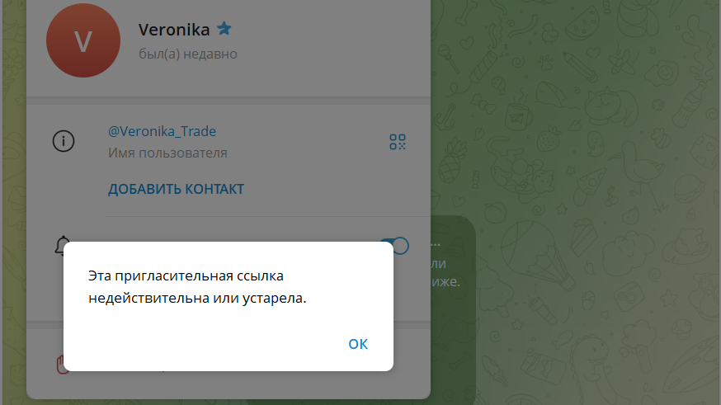This screenshot has width=721, height=405.
Task: Click the "Имя пользователя" label
Action: pos(167,153)
